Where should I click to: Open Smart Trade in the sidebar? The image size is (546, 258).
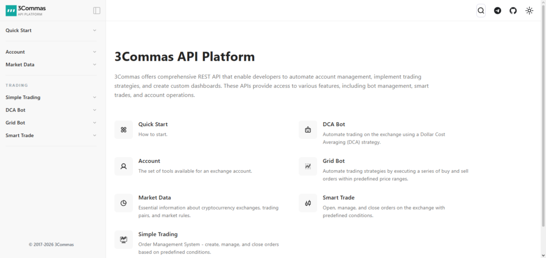point(20,136)
